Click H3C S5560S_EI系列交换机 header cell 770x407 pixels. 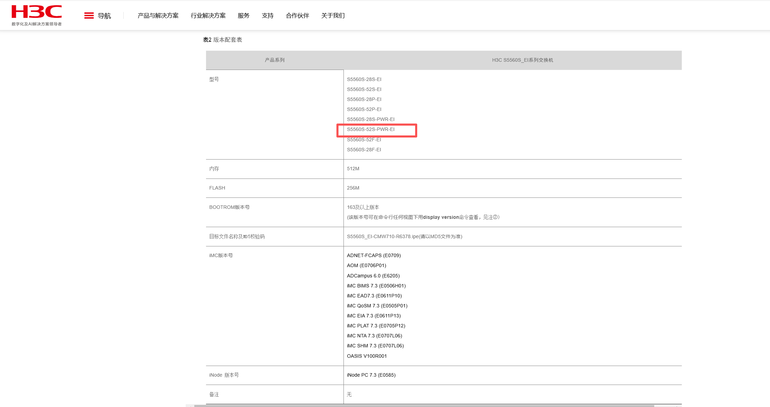[522, 60]
